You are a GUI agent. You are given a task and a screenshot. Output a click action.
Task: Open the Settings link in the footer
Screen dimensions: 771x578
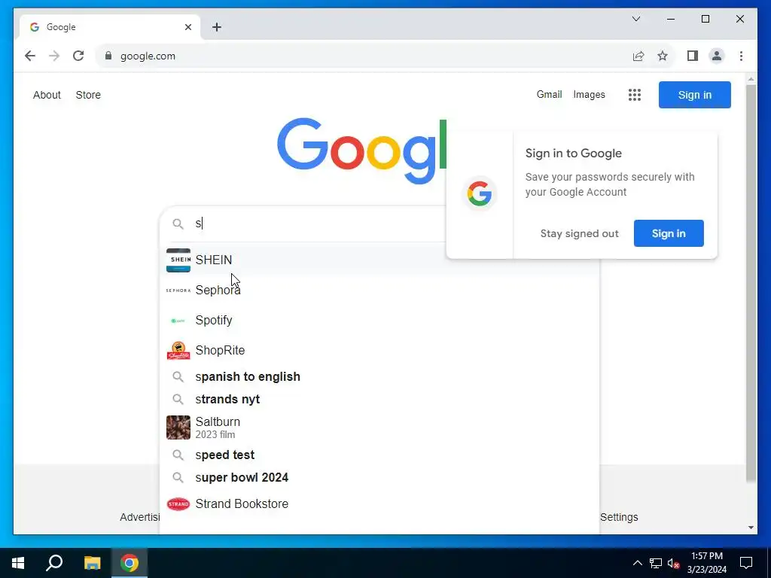tap(619, 517)
